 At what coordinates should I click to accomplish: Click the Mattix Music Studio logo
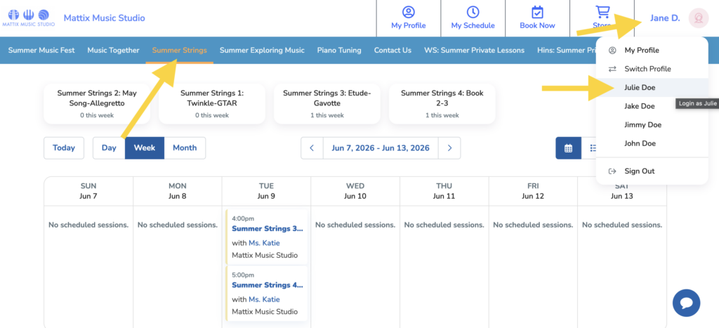[28, 18]
